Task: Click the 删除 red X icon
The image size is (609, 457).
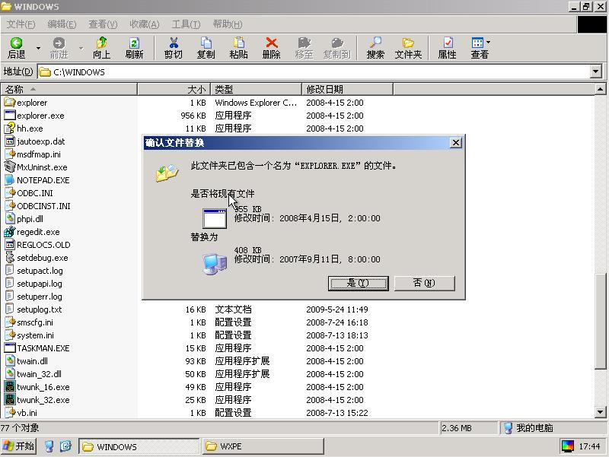Action: (x=272, y=43)
